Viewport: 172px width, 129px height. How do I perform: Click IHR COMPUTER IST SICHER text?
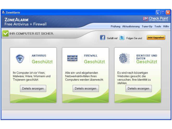tap(32, 34)
